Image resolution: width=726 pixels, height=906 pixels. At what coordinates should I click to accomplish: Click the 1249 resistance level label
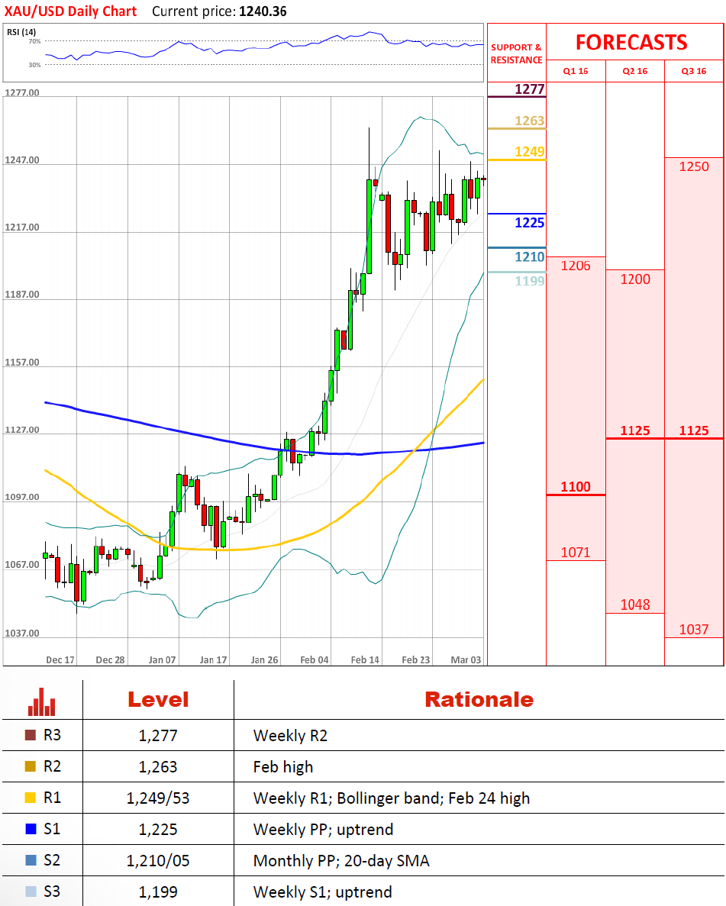click(530, 151)
